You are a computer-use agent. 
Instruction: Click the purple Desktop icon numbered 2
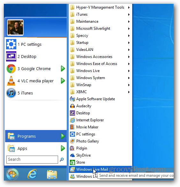point(11,56)
